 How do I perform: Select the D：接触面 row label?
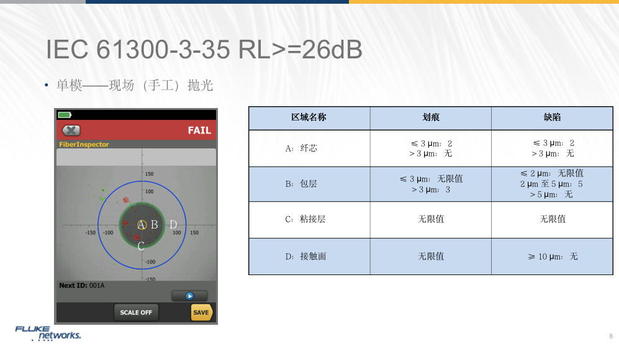pos(304,256)
